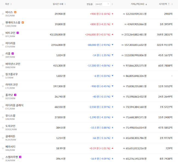Star the 바이낸스코인 BNB row
Image resolution: width=178 pixels, height=163 pixels.
coord(3,66)
